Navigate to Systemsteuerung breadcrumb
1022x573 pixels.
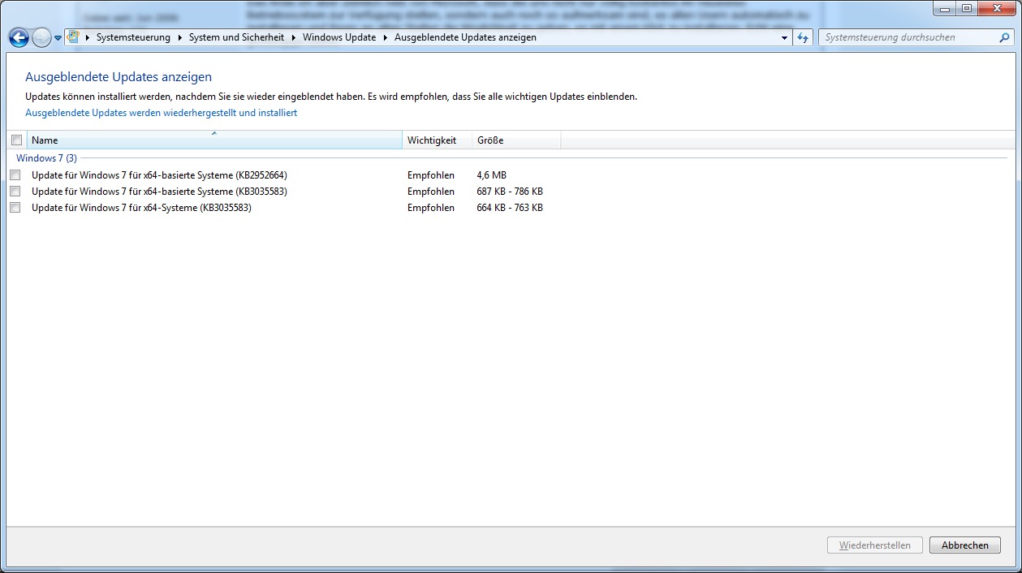click(x=133, y=37)
